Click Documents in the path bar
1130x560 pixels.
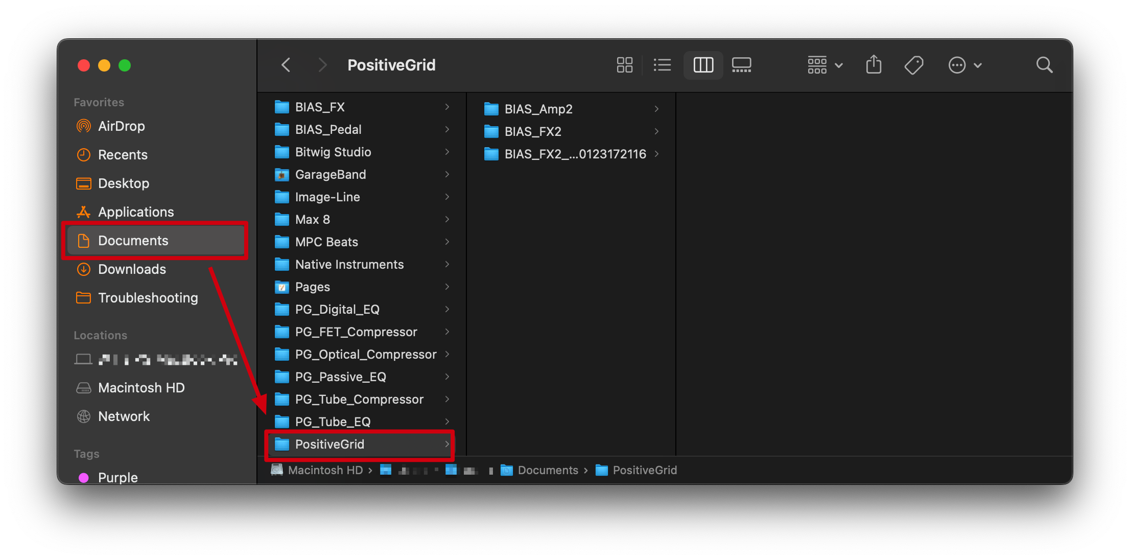(x=548, y=470)
